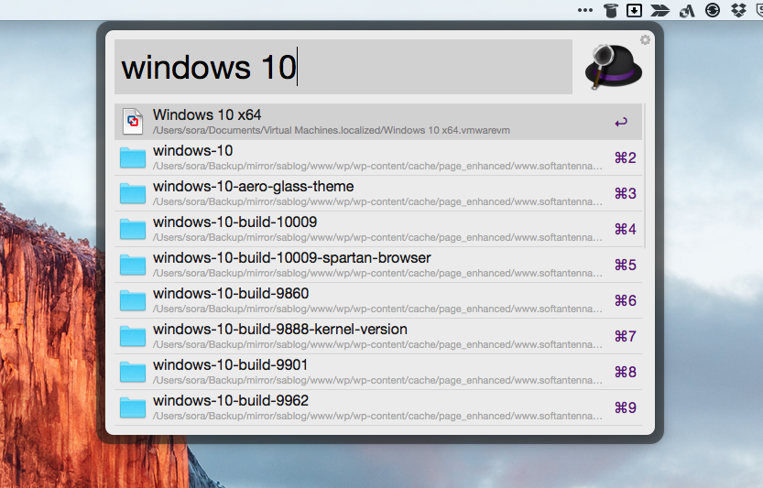Click the ⌘6 shortcut label
This screenshot has height=488, width=763.
pos(626,300)
